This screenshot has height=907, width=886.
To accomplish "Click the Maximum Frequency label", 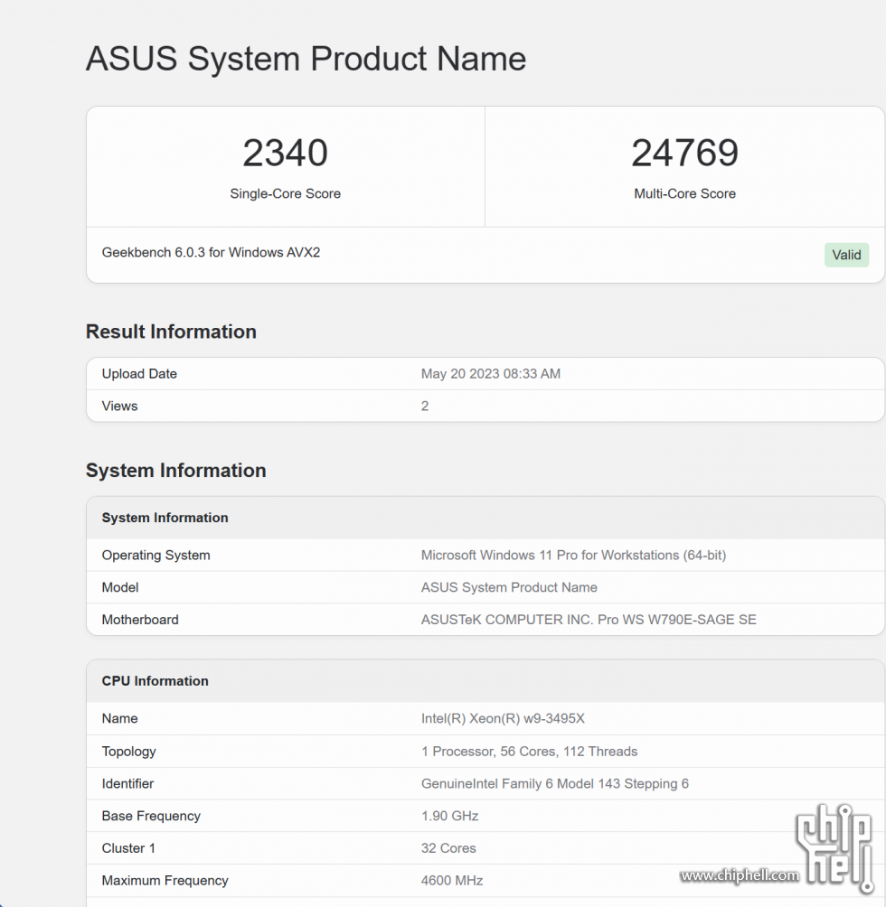I will pos(165,881).
